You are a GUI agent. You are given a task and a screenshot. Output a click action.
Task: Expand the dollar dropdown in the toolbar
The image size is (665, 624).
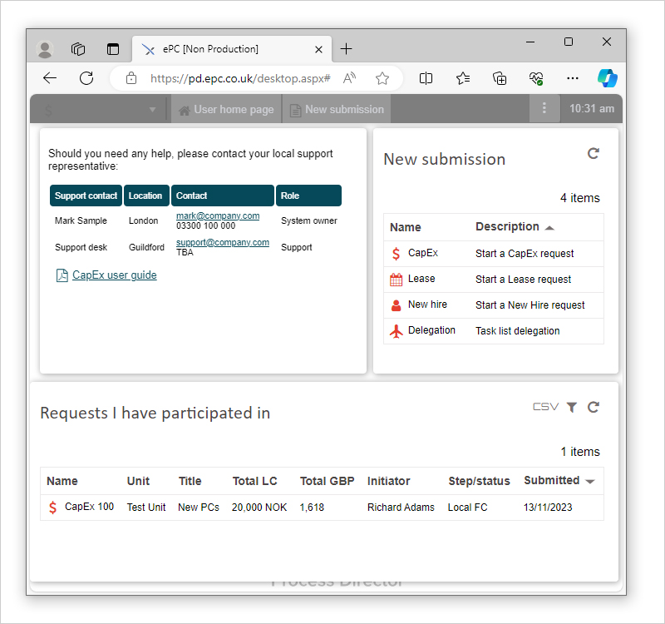click(x=151, y=108)
